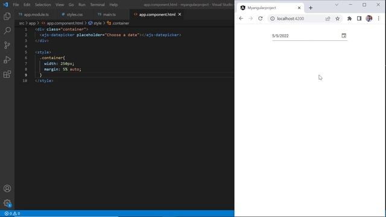386x217 pixels.
Task: Select the app.component.html tab
Action: coord(157,14)
